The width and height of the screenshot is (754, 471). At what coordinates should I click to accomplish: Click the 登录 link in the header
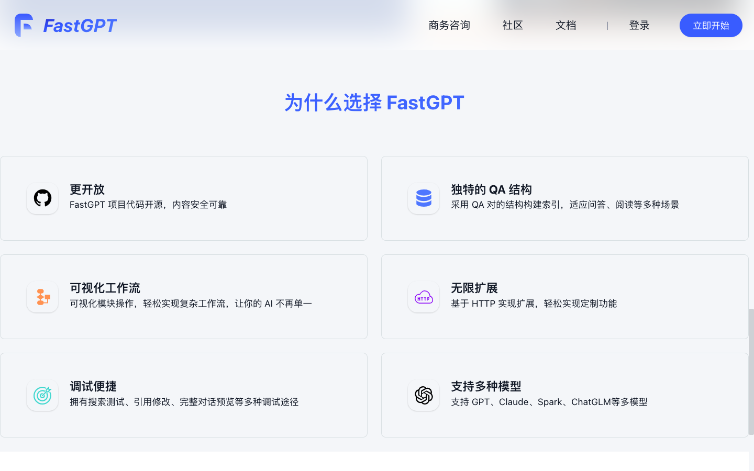[639, 25]
